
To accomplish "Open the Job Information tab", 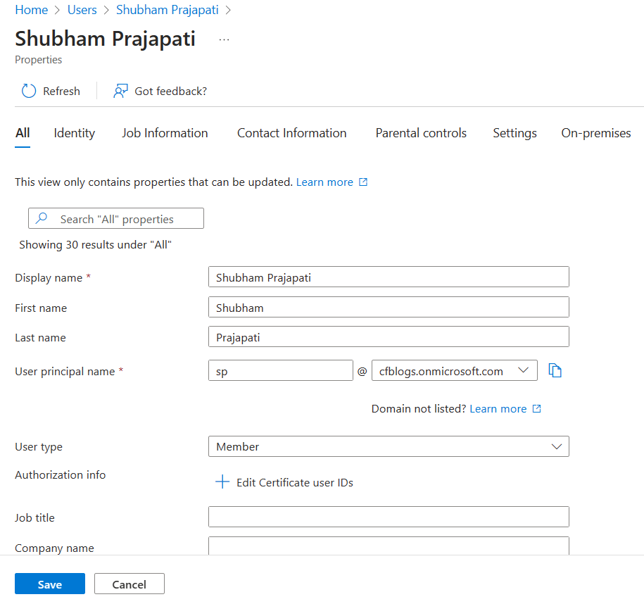I will [x=165, y=133].
